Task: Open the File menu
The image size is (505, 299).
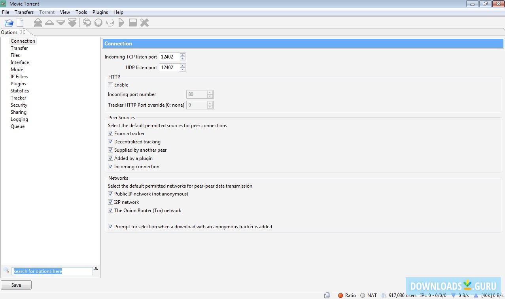Action: pyautogui.click(x=6, y=12)
